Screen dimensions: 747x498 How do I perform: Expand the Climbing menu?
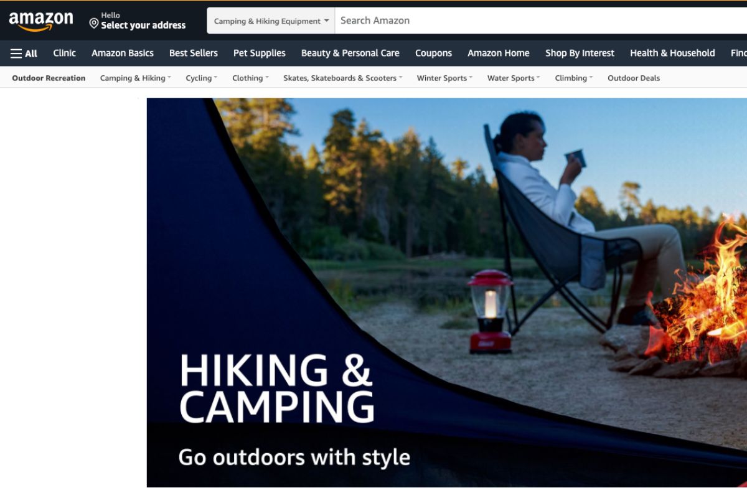click(x=574, y=78)
